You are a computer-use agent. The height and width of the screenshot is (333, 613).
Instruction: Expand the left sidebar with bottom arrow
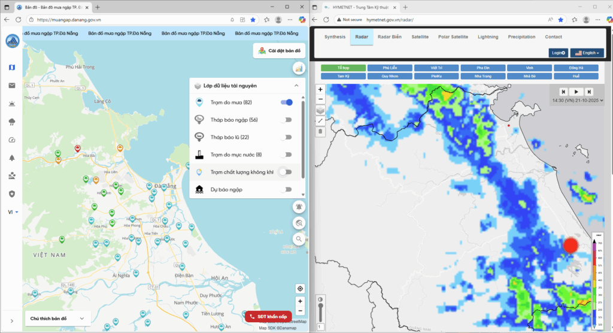pos(12,321)
